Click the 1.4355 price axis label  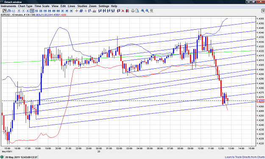[260, 19]
